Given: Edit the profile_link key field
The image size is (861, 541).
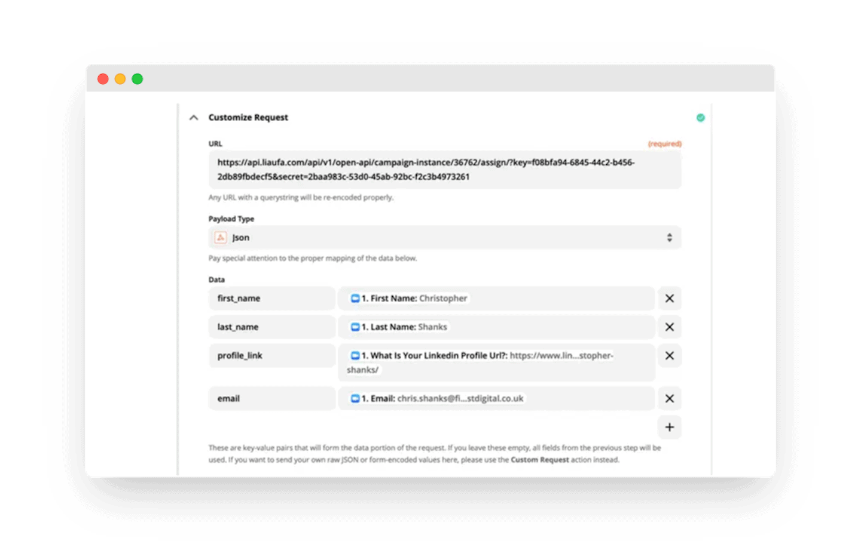Looking at the screenshot, I should coord(271,356).
